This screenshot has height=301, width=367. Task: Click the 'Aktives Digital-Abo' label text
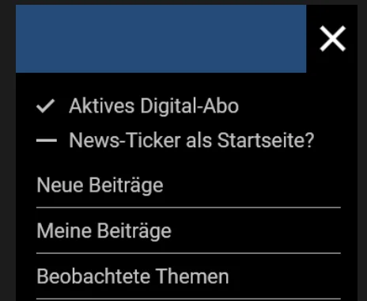(x=153, y=106)
